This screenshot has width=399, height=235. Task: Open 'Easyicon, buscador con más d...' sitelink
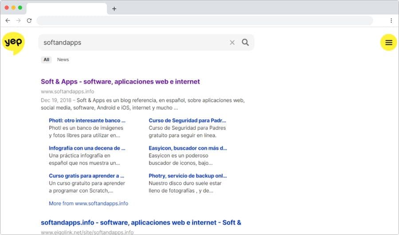pos(188,148)
